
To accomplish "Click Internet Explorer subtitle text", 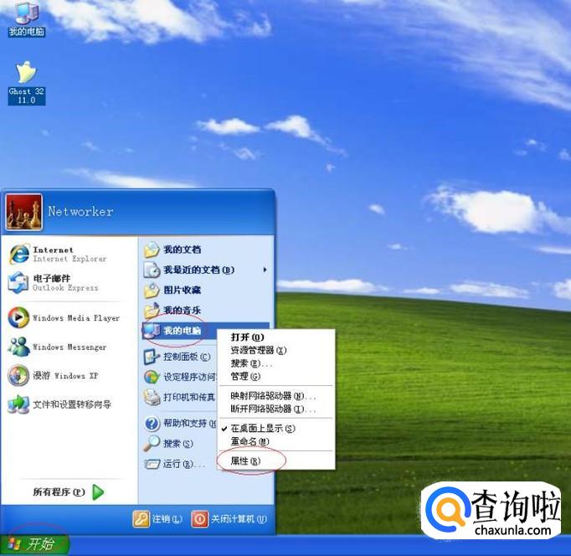I will click(70, 259).
